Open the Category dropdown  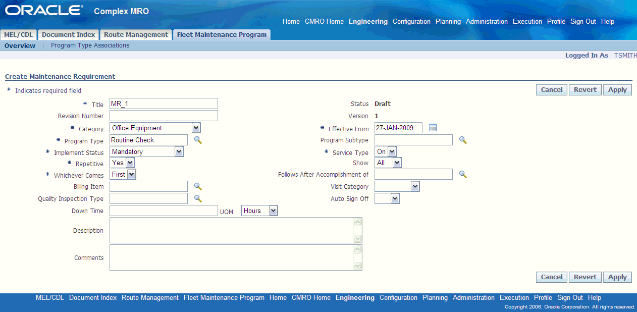155,128
